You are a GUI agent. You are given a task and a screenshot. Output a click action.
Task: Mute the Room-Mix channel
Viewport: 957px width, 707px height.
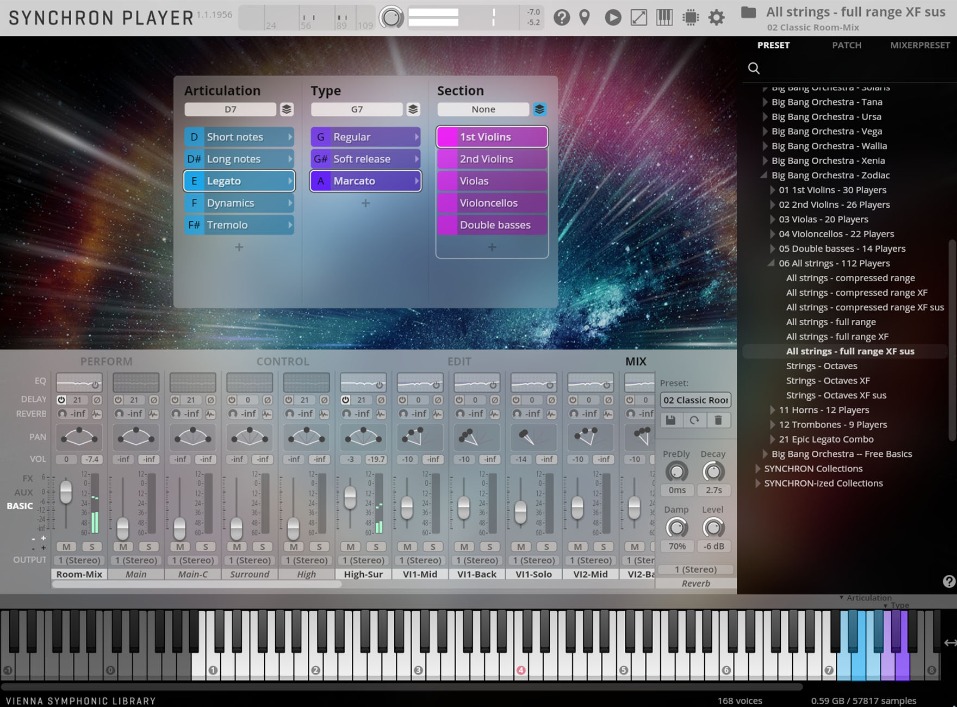coord(66,547)
